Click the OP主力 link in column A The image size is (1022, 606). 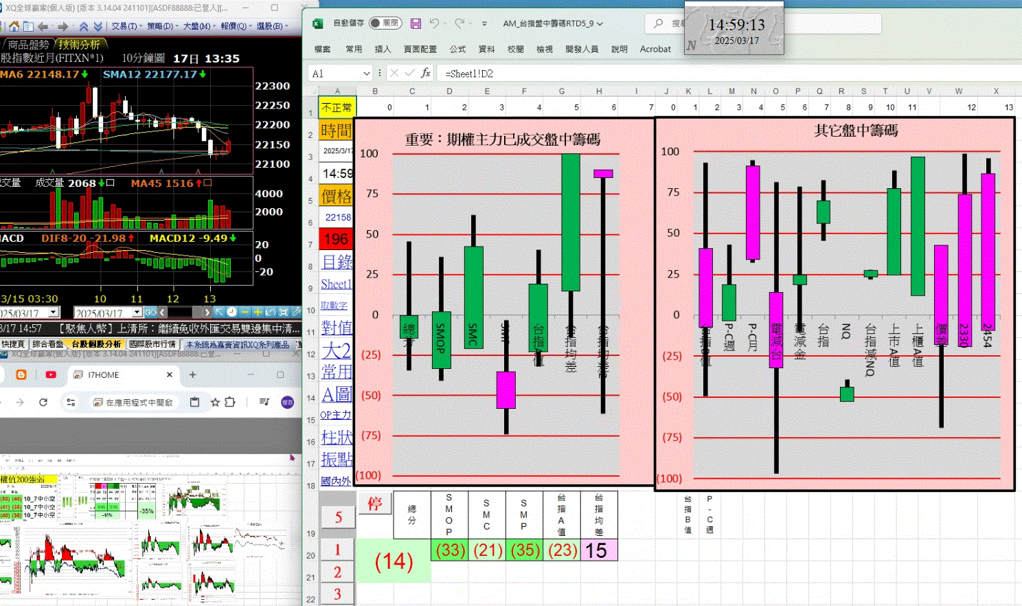click(335, 415)
